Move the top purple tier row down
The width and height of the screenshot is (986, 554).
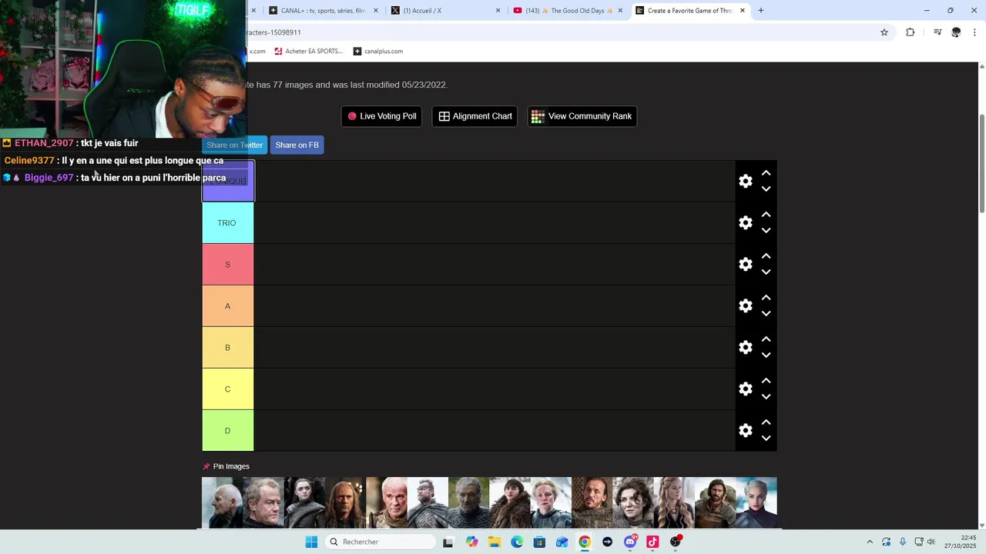[x=766, y=189]
